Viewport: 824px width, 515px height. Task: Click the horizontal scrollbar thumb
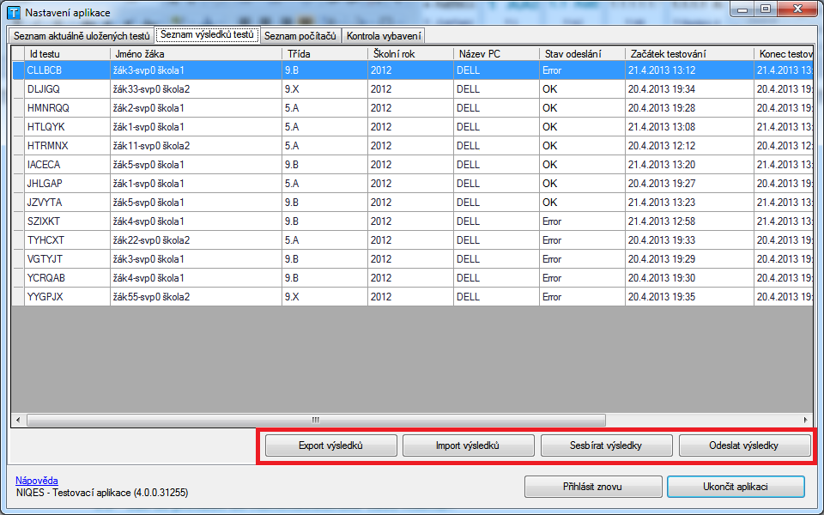point(317,420)
